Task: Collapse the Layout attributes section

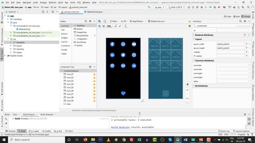Action: coord(194,39)
